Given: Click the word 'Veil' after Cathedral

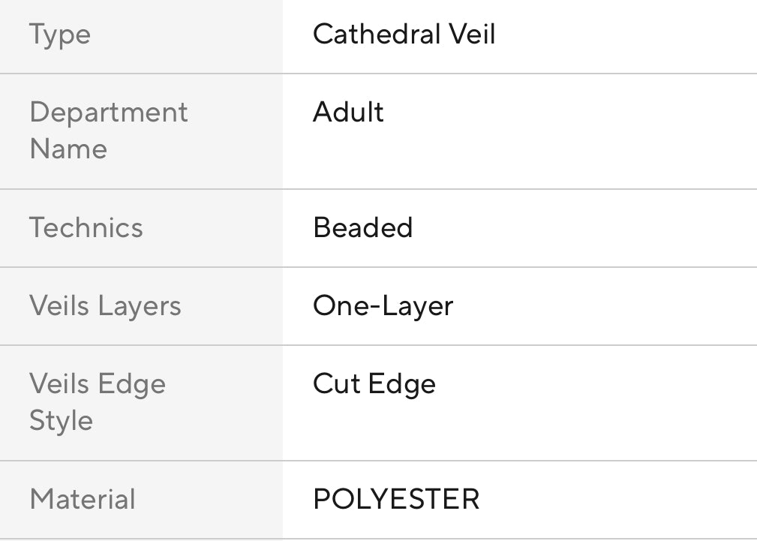Looking at the screenshot, I should 472,35.
